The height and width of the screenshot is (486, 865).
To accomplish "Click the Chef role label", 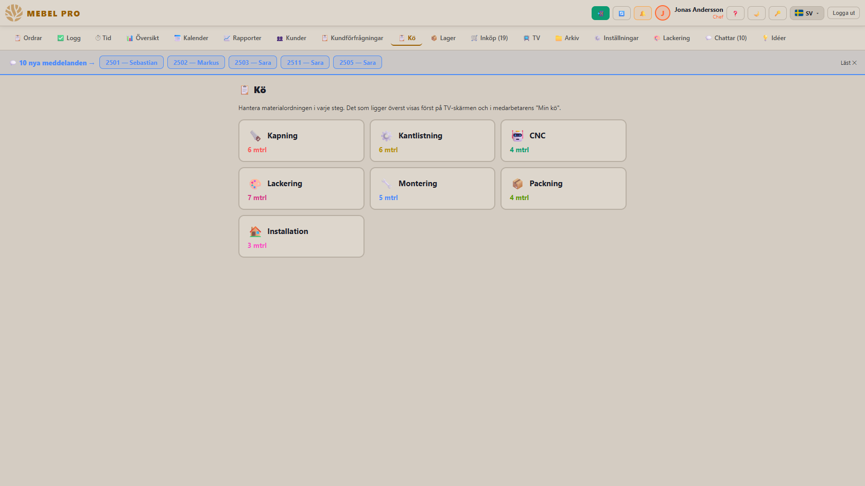I will tap(718, 17).
